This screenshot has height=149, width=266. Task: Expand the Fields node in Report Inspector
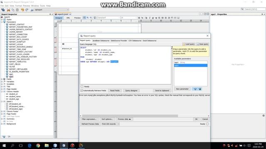point(2,79)
